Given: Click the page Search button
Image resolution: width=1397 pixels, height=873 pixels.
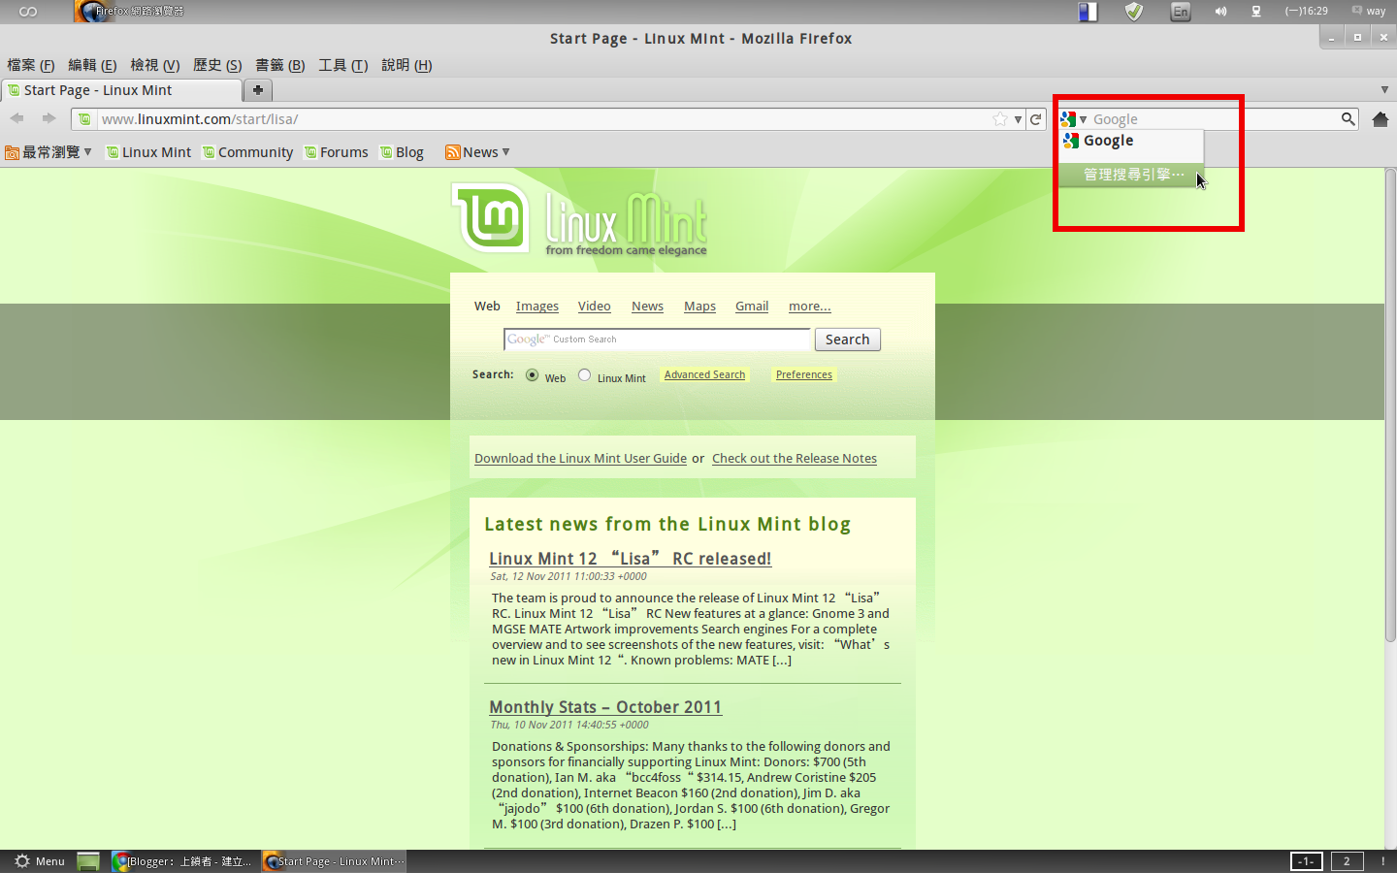Looking at the screenshot, I should click(x=848, y=339).
